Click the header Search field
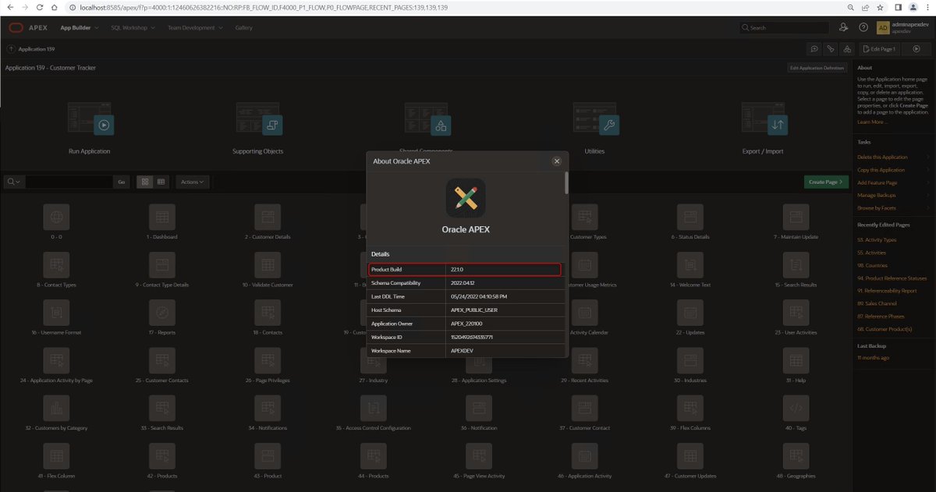This screenshot has width=936, height=492. 785,27
